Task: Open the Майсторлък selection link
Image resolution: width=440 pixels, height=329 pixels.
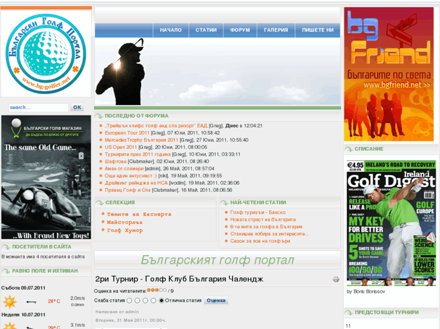Action: 125,222
